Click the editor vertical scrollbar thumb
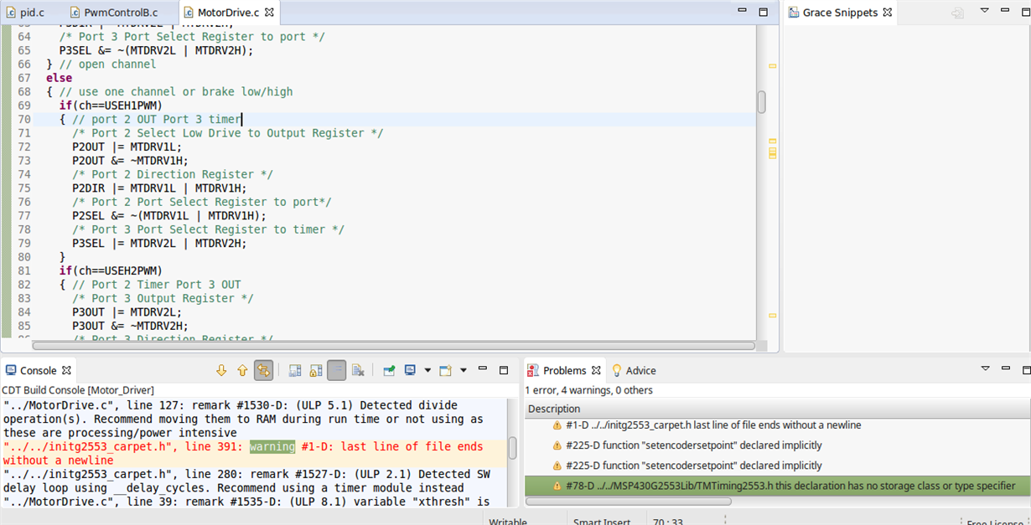Viewport: 1031px width, 525px height. coord(761,101)
